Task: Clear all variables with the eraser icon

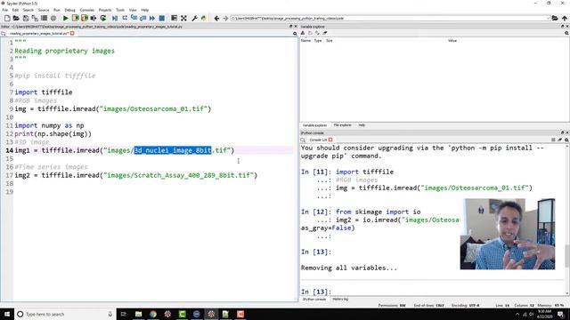Action: (x=324, y=33)
